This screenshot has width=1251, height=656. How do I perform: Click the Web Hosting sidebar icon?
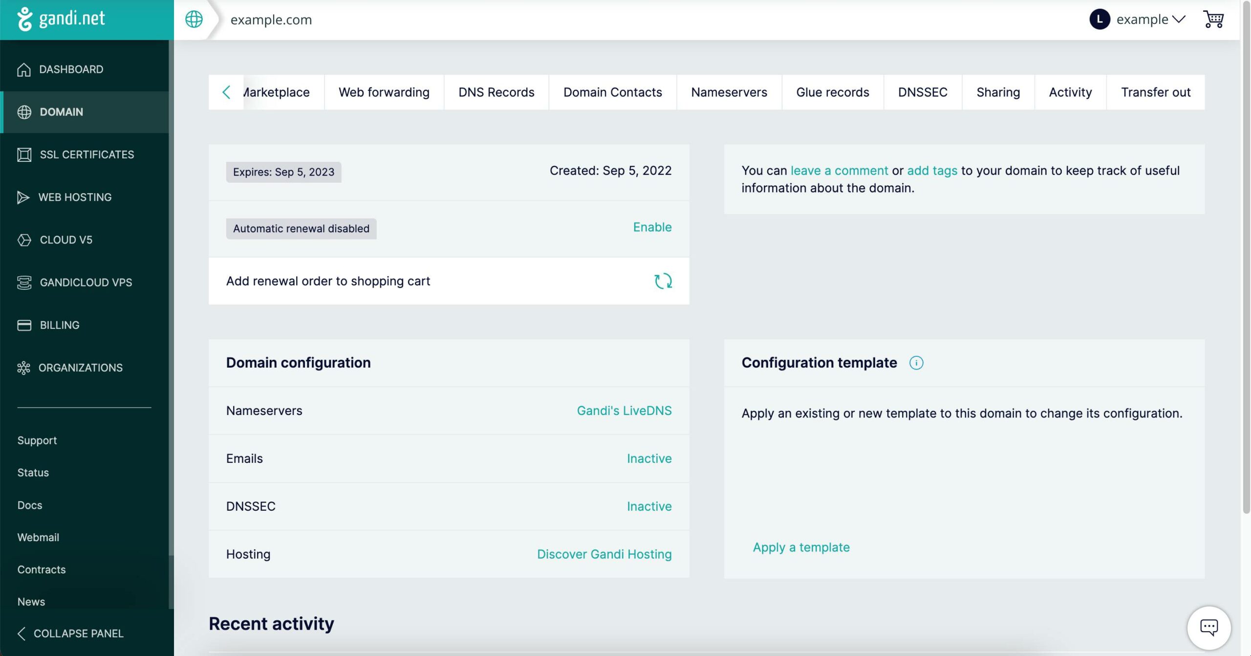tap(23, 197)
